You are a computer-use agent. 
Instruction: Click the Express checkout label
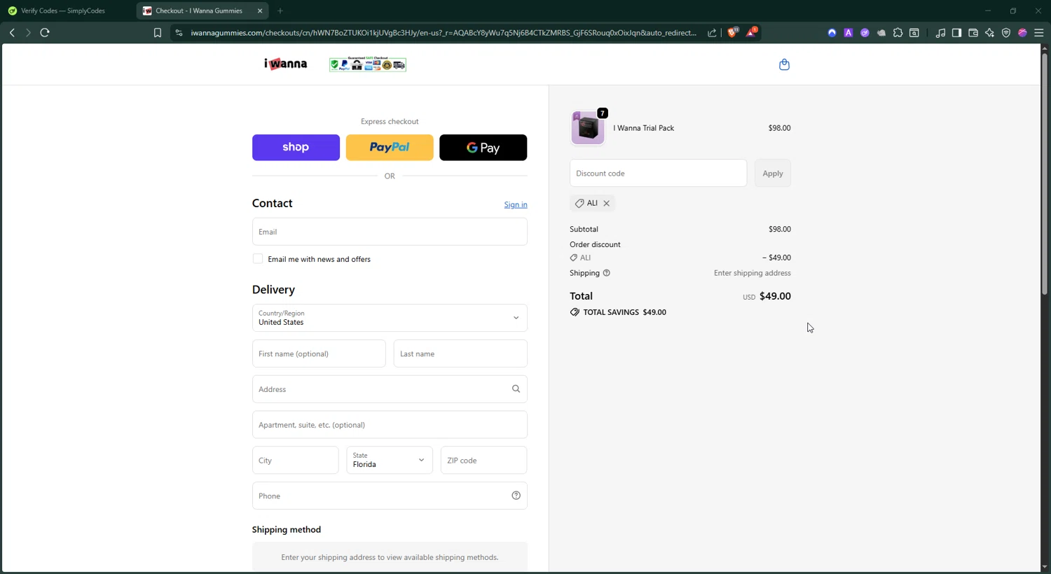(390, 121)
